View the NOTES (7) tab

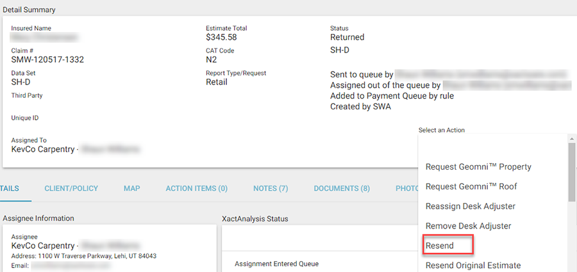(271, 189)
